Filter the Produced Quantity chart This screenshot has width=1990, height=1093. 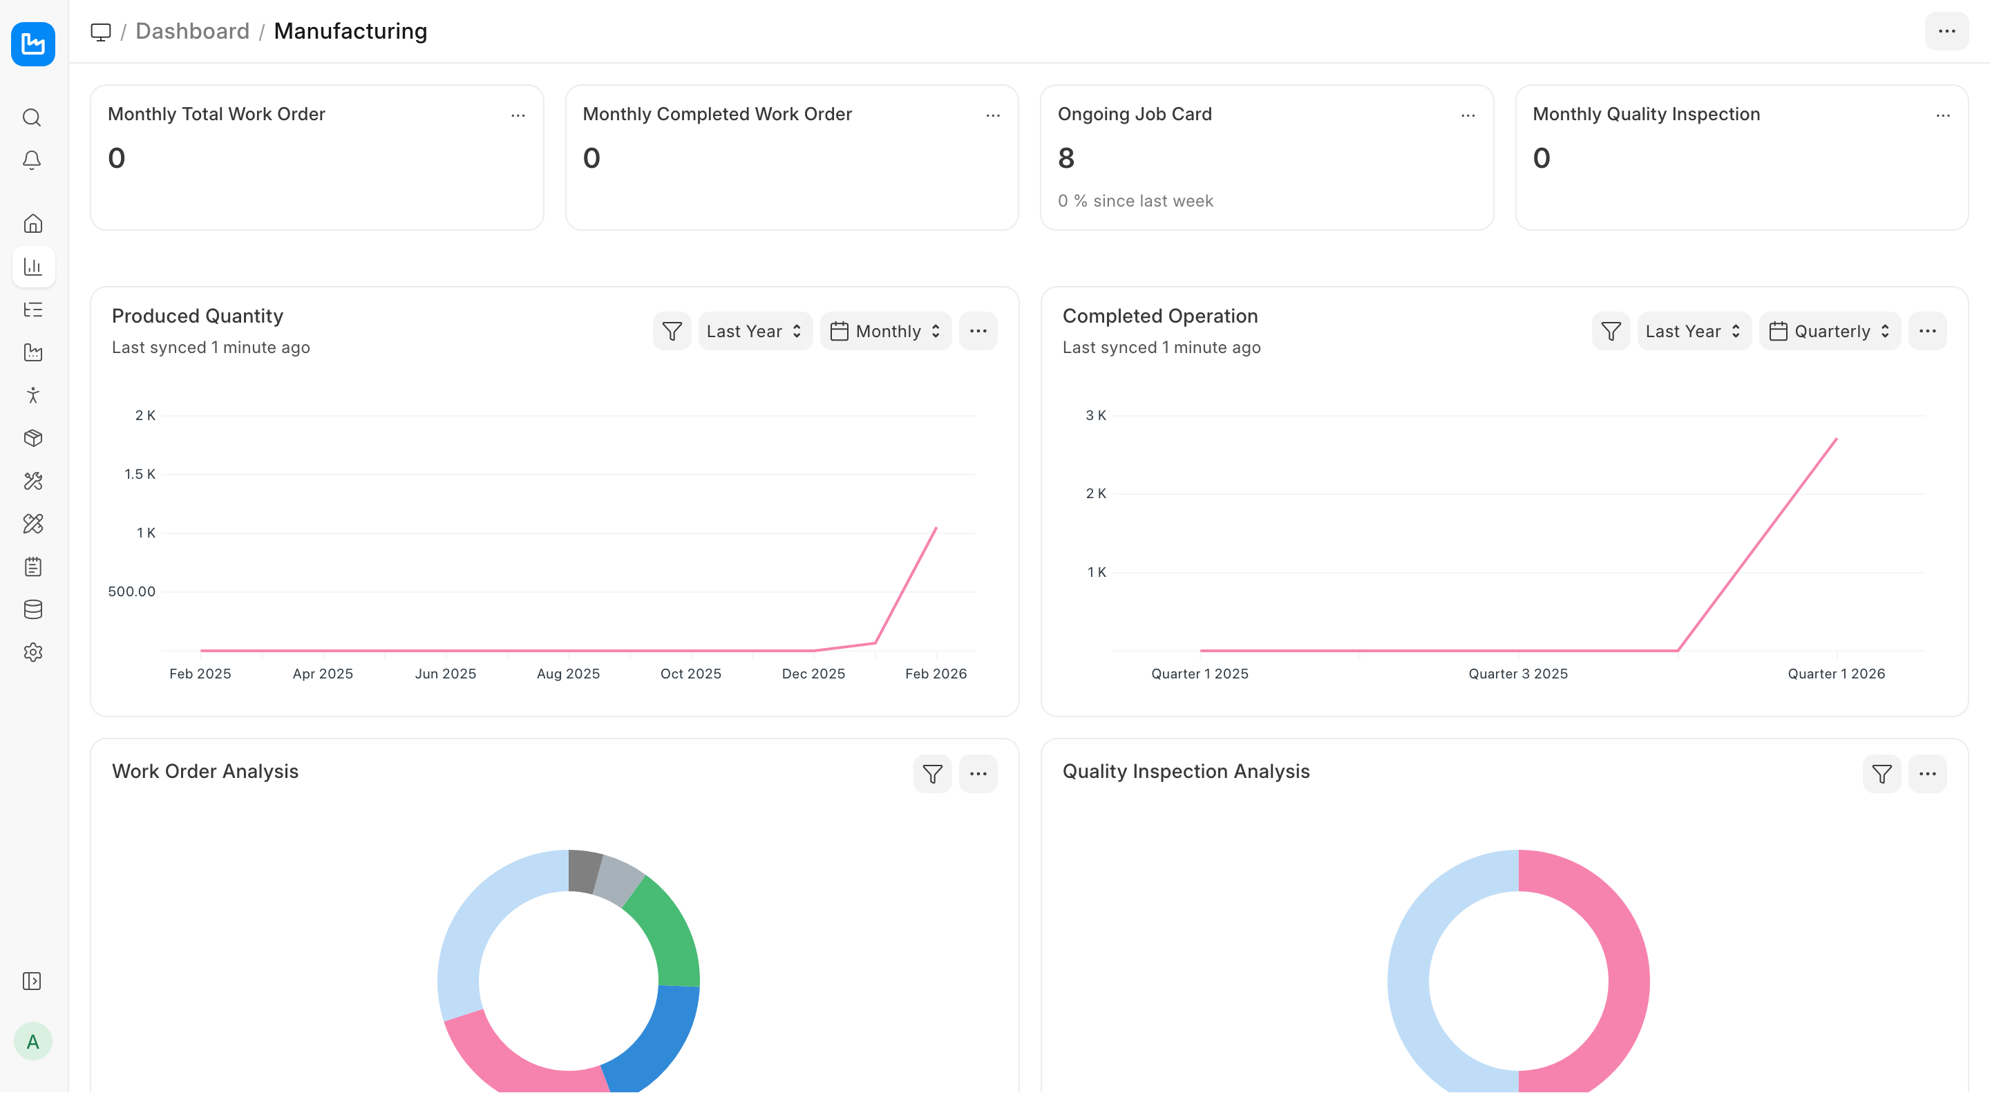pyautogui.click(x=672, y=332)
